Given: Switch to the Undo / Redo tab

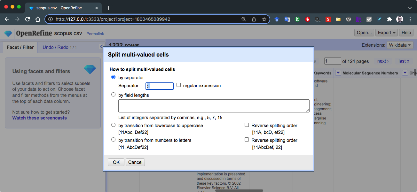Looking at the screenshot, I should tap(59, 47).
